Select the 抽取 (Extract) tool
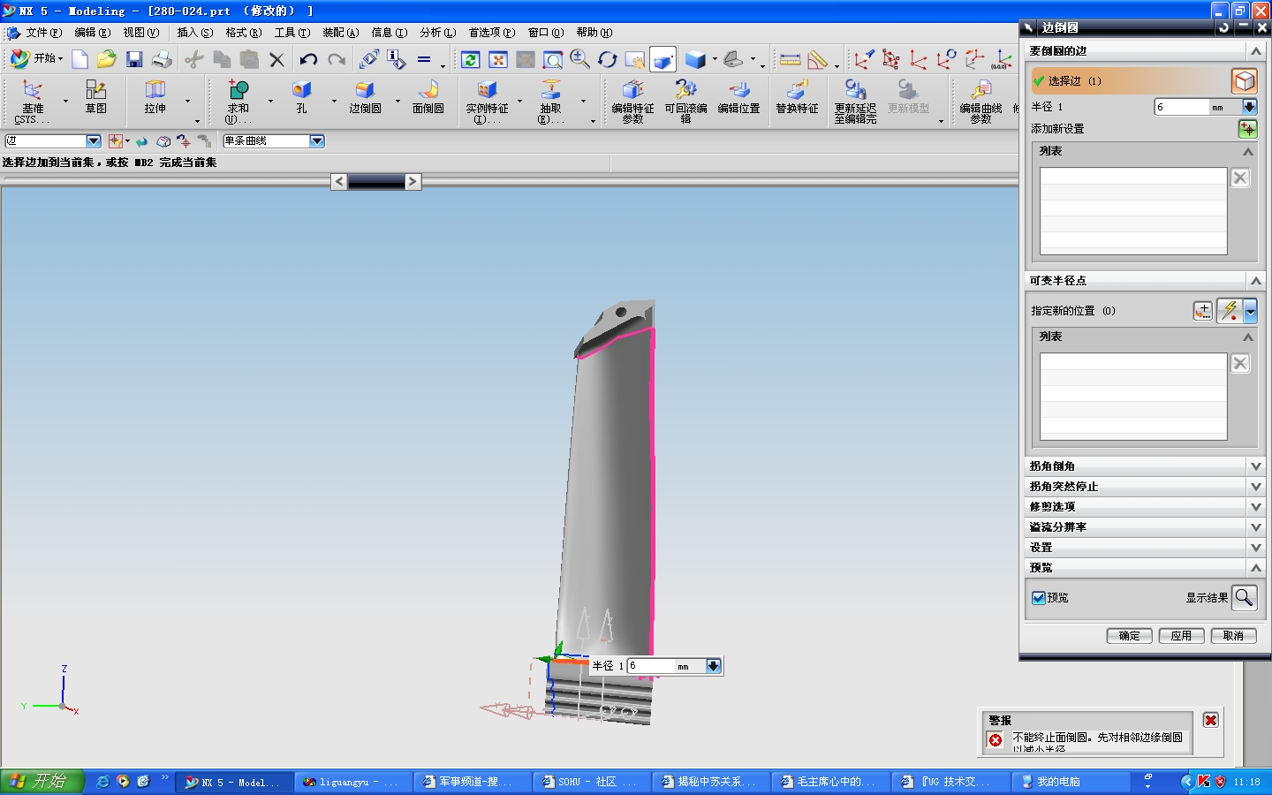The image size is (1272, 795). (550, 101)
